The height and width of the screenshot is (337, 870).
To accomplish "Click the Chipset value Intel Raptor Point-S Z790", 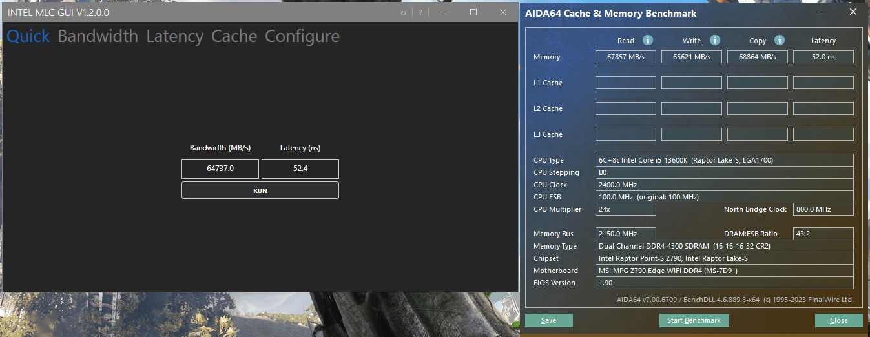I will point(725,258).
